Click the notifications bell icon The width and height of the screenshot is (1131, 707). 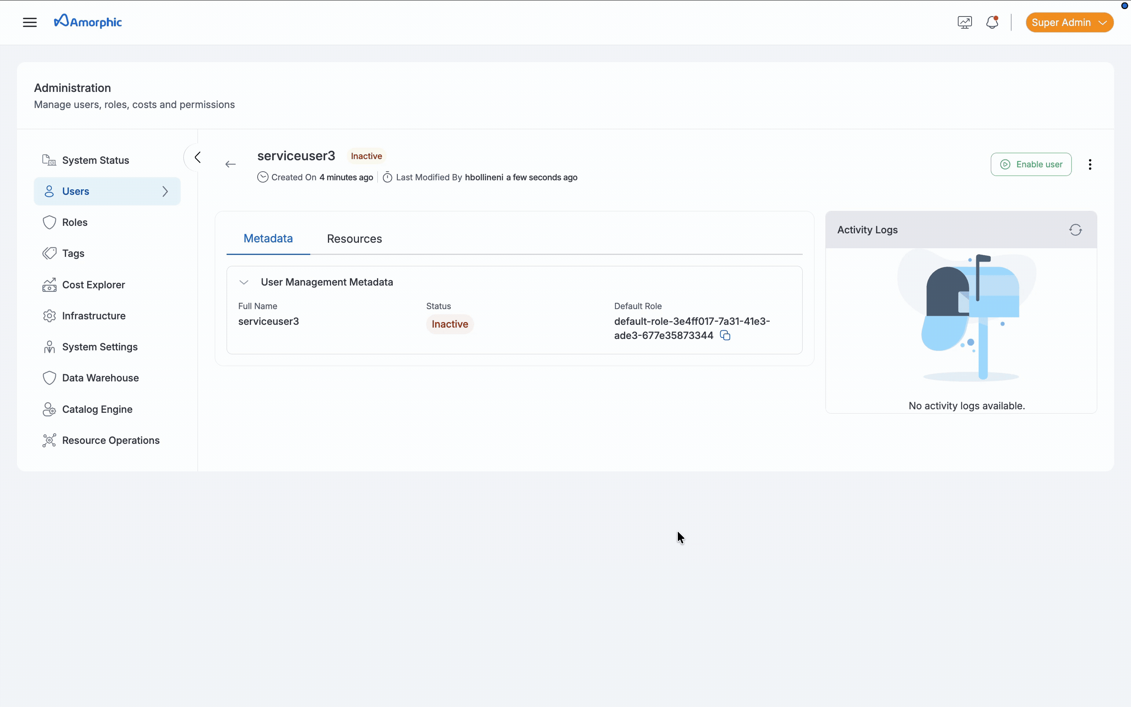pos(992,22)
